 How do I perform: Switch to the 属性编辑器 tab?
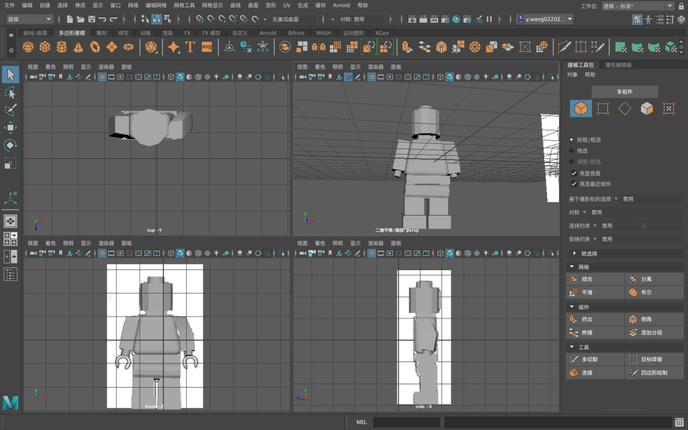[618, 65]
